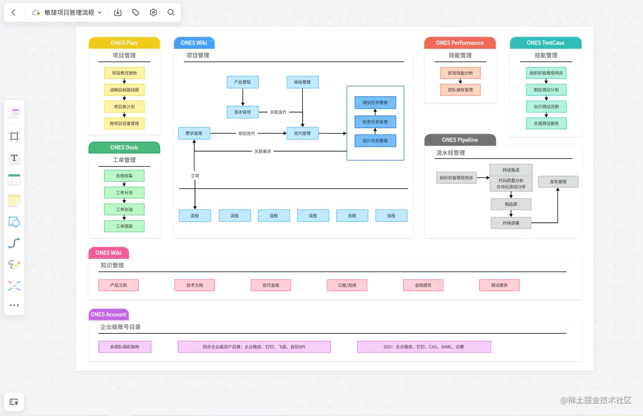Screen dimensions: 643x416
Task: Click the 工单处理 node
Action: 124,210
